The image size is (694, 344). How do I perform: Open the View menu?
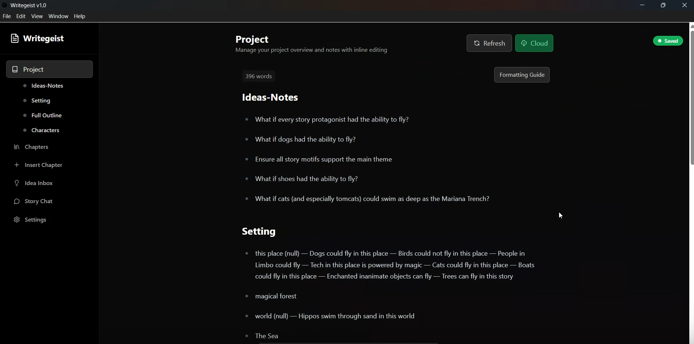tap(37, 16)
